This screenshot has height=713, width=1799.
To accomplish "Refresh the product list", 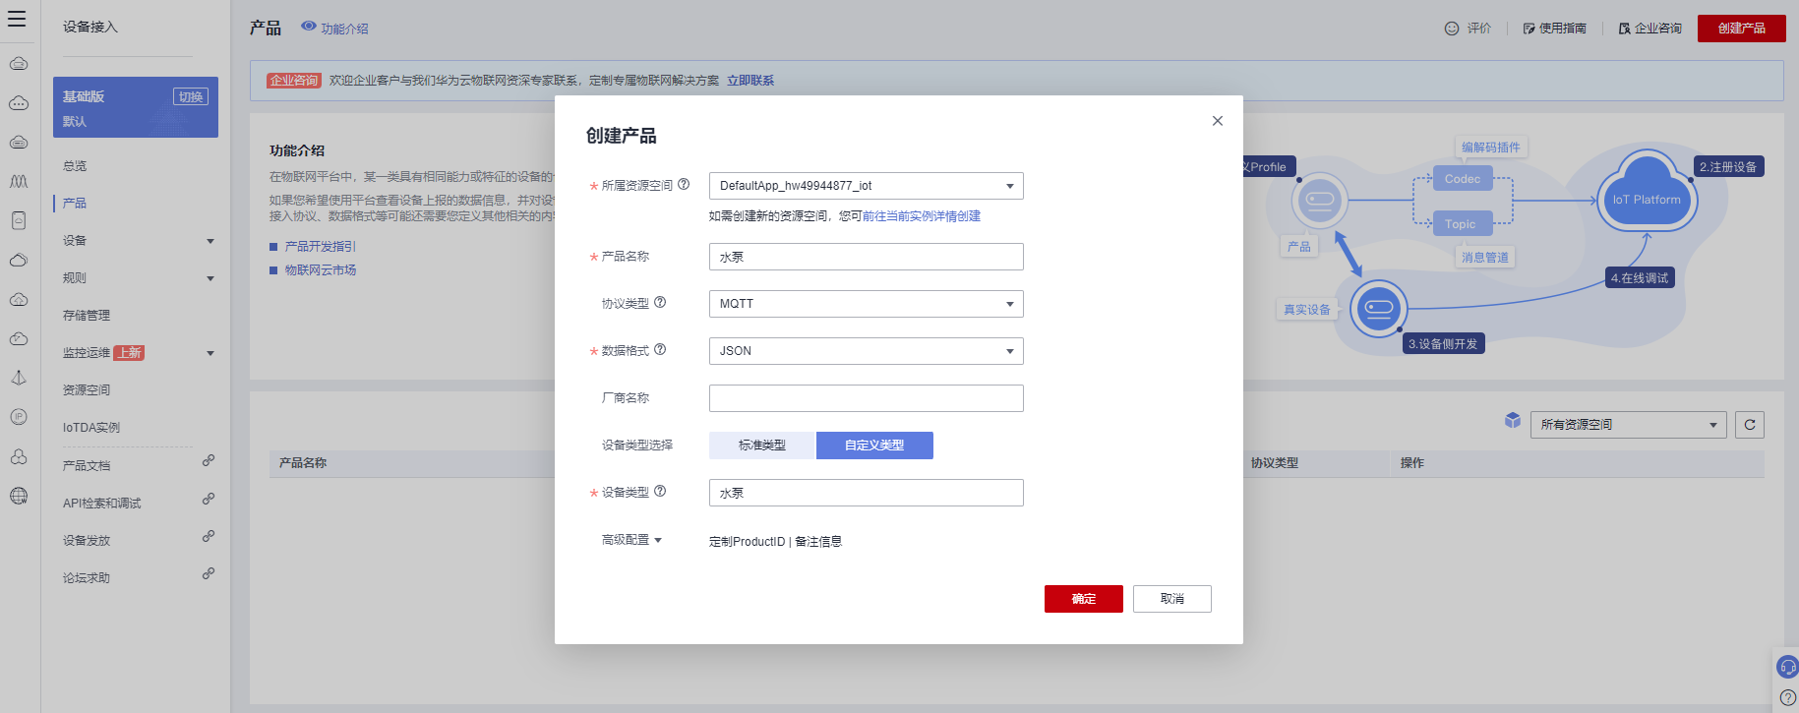I will pos(1750,425).
